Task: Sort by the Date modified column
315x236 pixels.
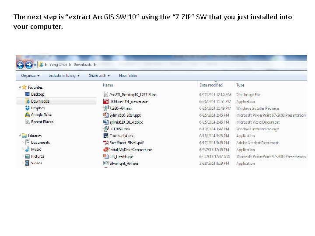Action: coord(211,85)
